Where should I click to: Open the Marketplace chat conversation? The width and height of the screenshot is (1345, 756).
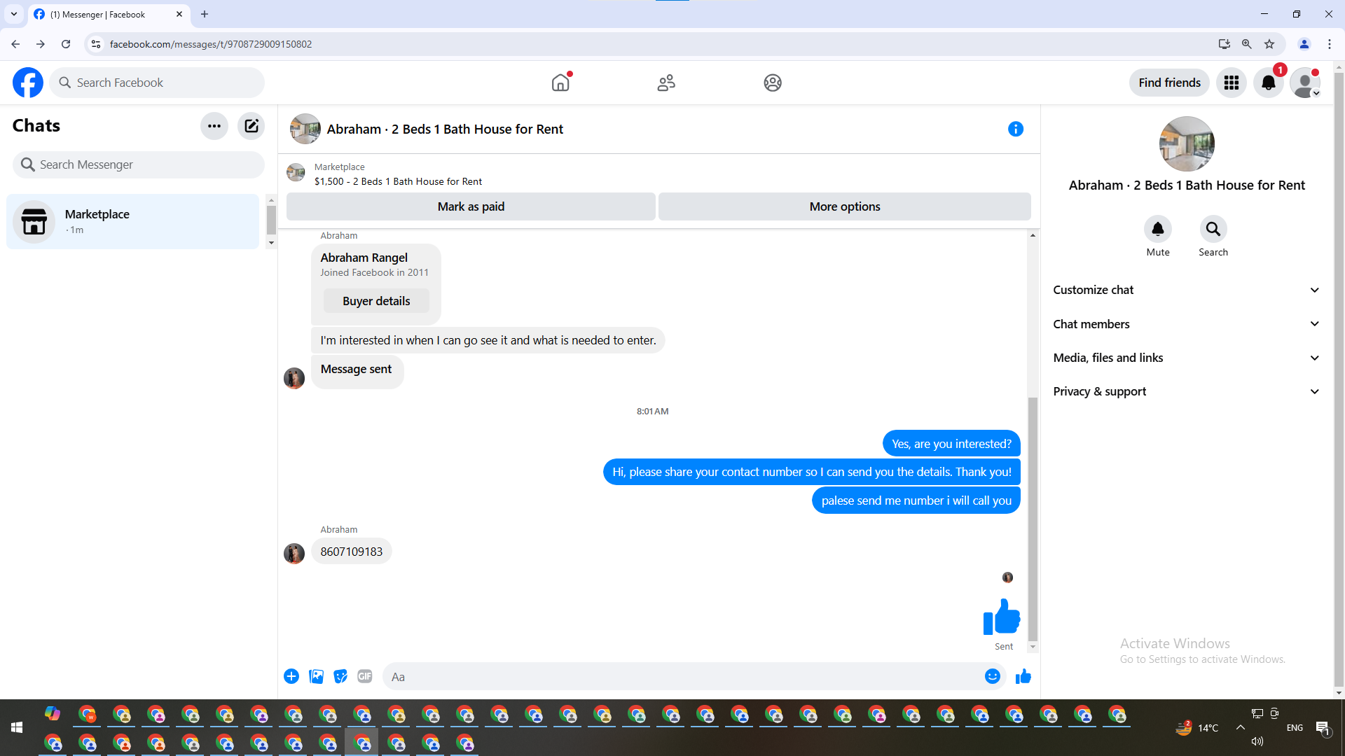click(x=133, y=221)
